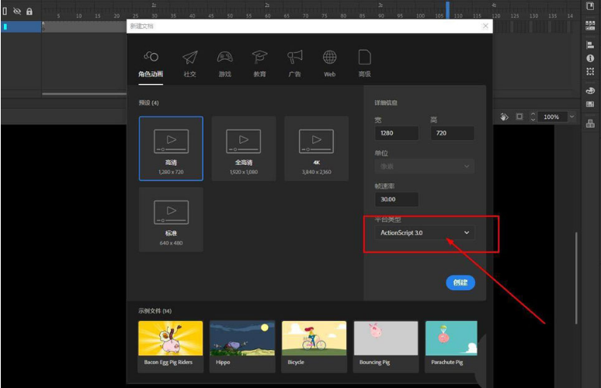Screen dimensions: 601x388
Task: Open the Transform panel icon
Action: [590, 72]
